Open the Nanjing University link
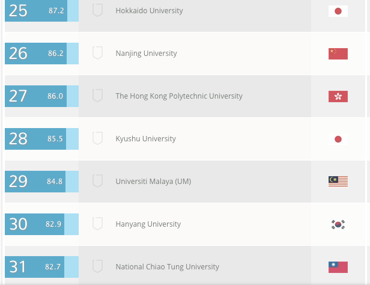The height and width of the screenshot is (285, 370). click(146, 54)
